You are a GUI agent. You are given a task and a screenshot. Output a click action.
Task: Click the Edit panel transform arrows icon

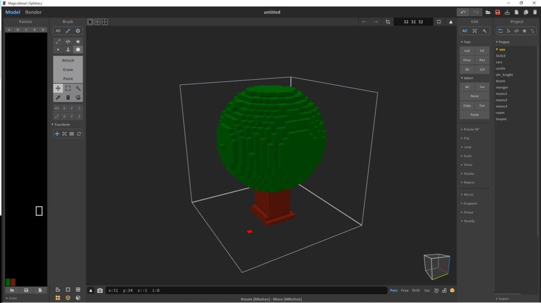(x=475, y=31)
